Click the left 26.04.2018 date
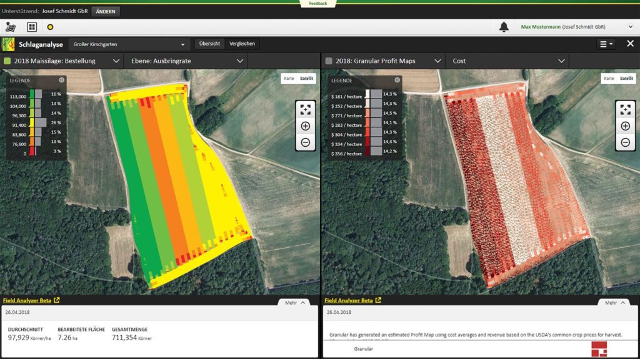640x359 pixels. [17, 312]
